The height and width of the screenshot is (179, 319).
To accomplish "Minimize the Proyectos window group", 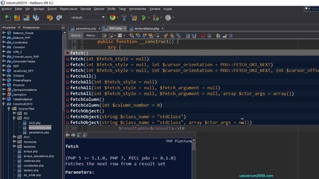I will point(63,27).
